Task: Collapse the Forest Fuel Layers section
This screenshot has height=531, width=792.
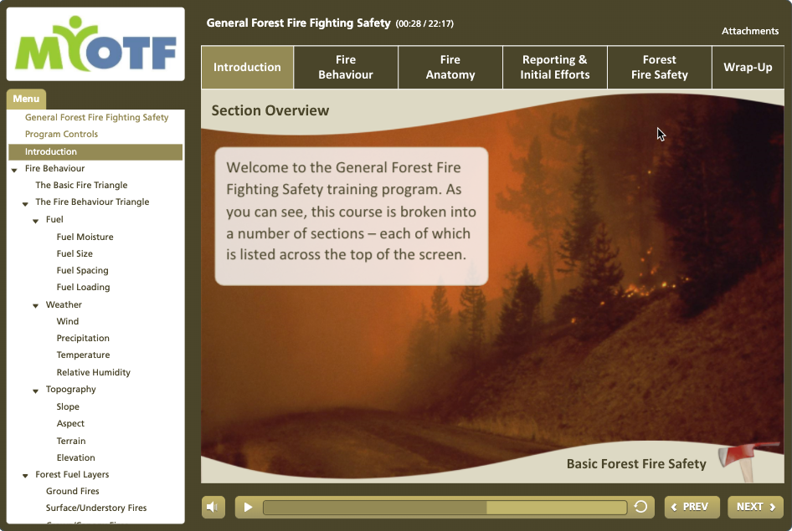Action: click(25, 476)
